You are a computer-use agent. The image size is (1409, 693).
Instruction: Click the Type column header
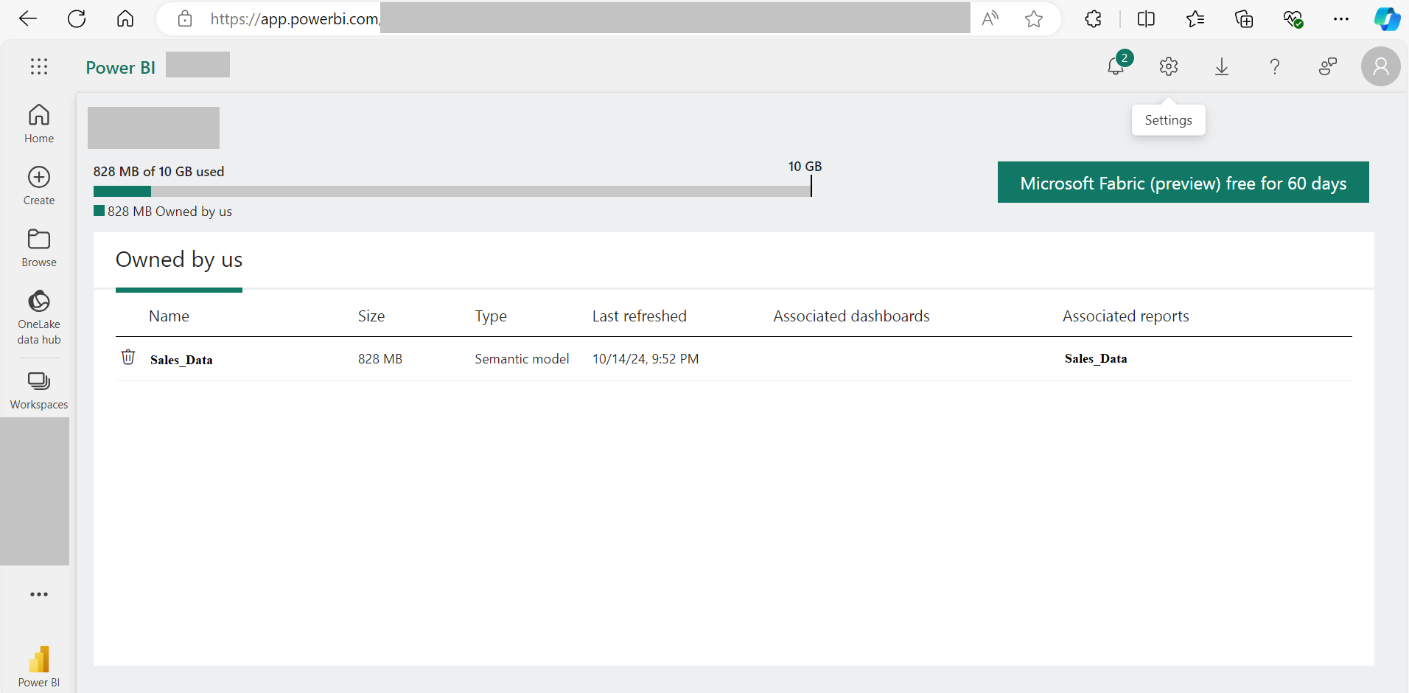point(491,316)
